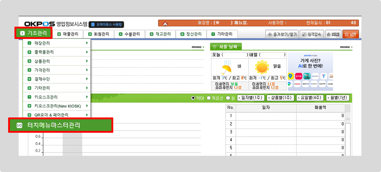
Task: Select 터치메뉴마스터관리 menu item
Action: click(x=60, y=125)
